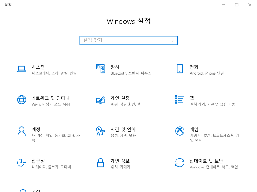Image resolution: width=257 pixels, height=192 pixels.
Task: Open the 게임 settings heading
Action: tap(194, 129)
